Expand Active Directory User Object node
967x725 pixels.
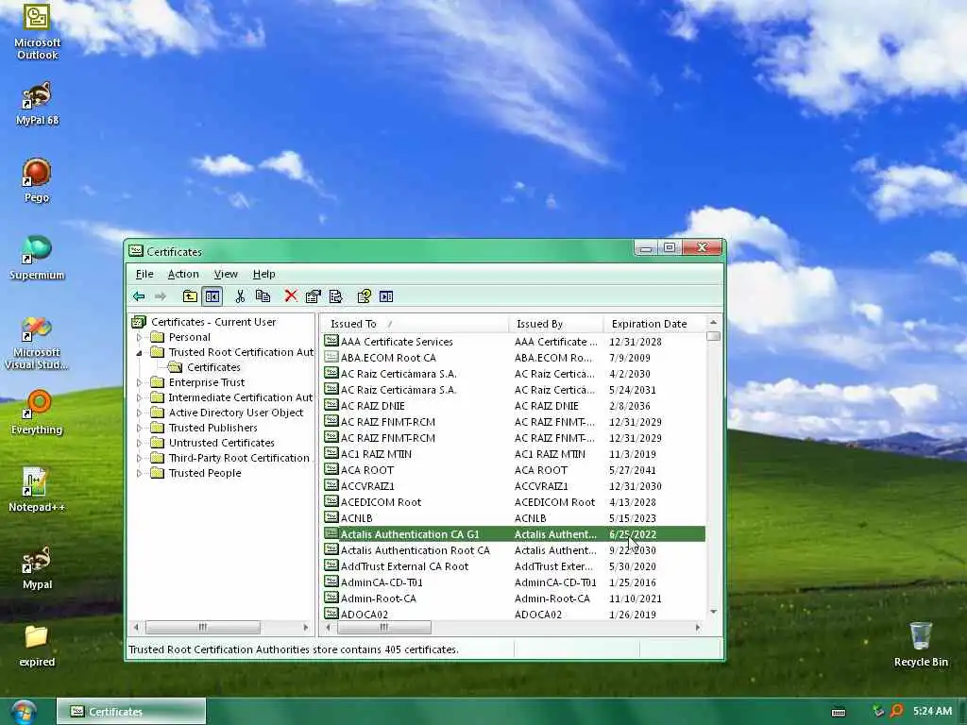(139, 413)
